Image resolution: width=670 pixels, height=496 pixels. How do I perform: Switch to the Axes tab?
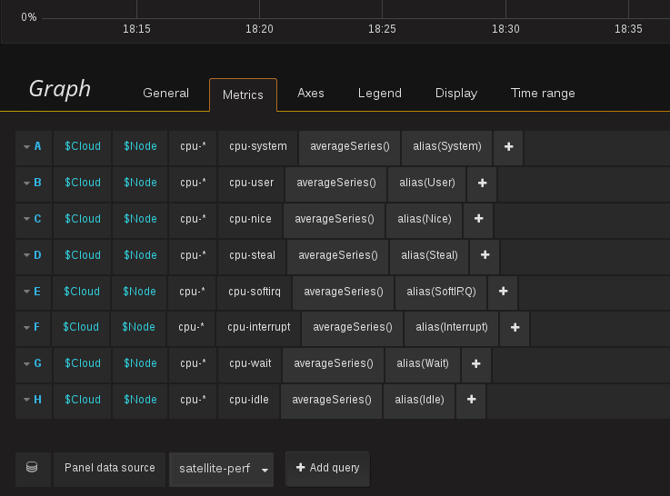pyautogui.click(x=311, y=93)
